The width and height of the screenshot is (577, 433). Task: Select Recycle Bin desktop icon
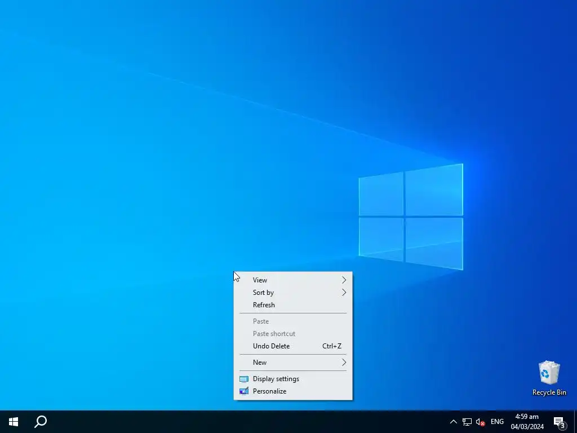(x=549, y=378)
